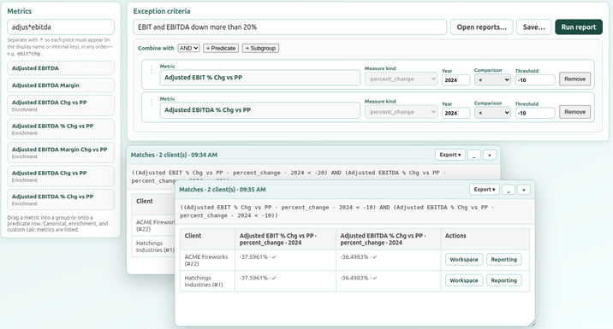
Task: Click the drag handle of the Adjusted EBITDA predicate row
Action: [152, 103]
